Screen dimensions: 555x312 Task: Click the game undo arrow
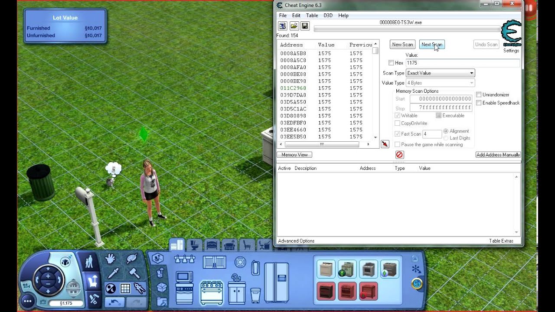click(114, 302)
